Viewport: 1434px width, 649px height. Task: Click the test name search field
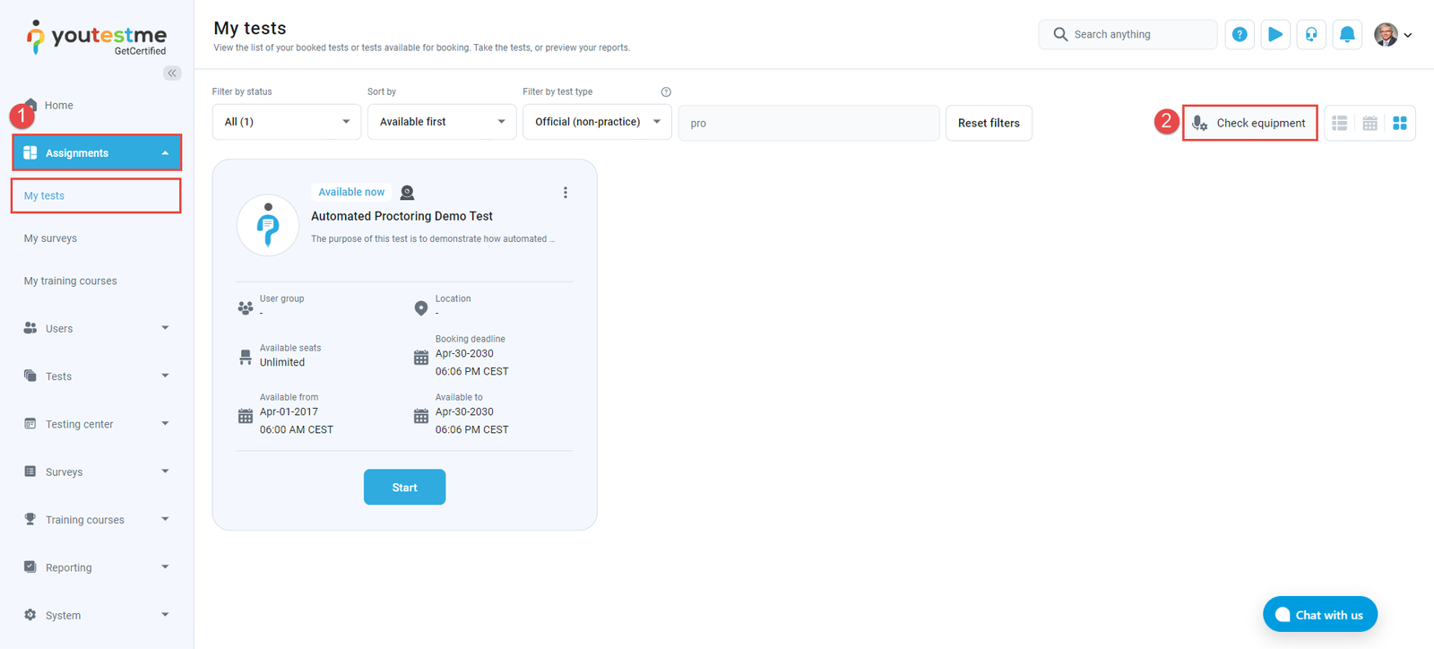point(808,124)
